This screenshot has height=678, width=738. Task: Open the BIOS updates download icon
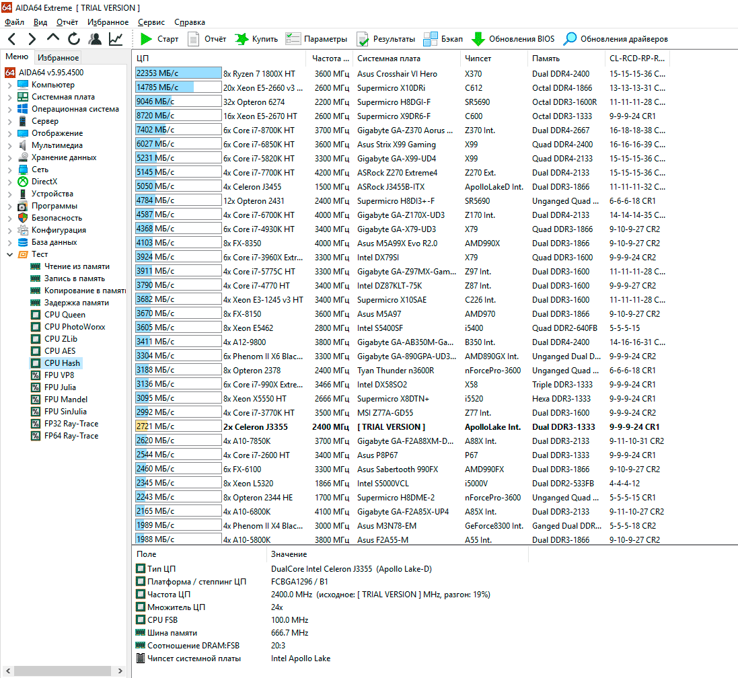click(x=478, y=39)
